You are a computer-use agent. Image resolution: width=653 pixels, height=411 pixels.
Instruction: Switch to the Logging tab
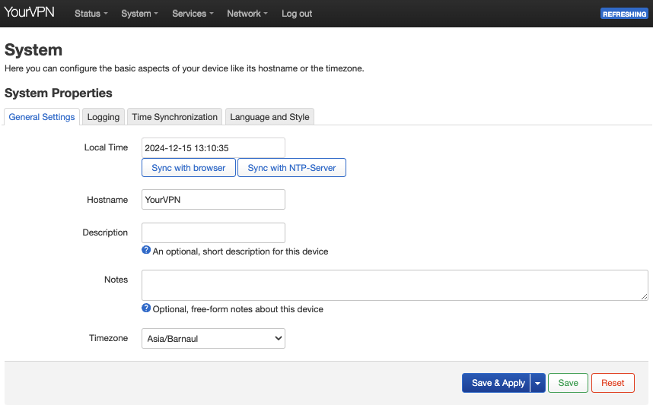pos(104,117)
